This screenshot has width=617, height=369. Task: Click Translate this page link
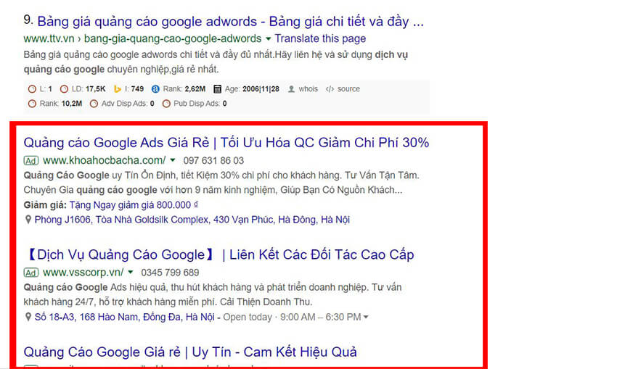coord(320,38)
